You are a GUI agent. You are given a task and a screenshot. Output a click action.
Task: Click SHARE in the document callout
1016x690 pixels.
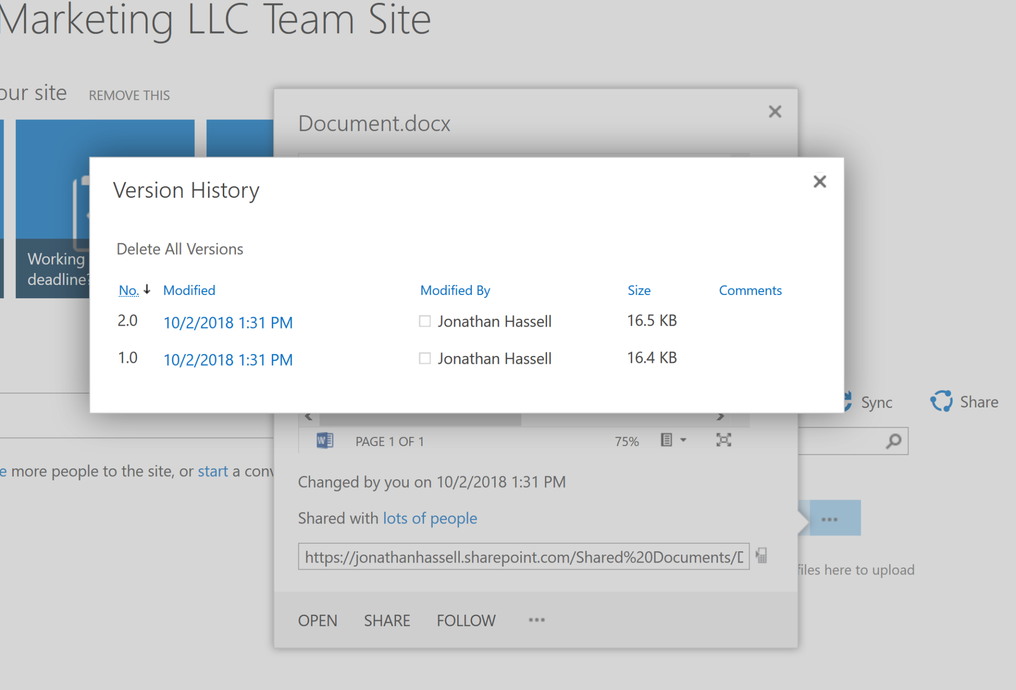coord(387,620)
